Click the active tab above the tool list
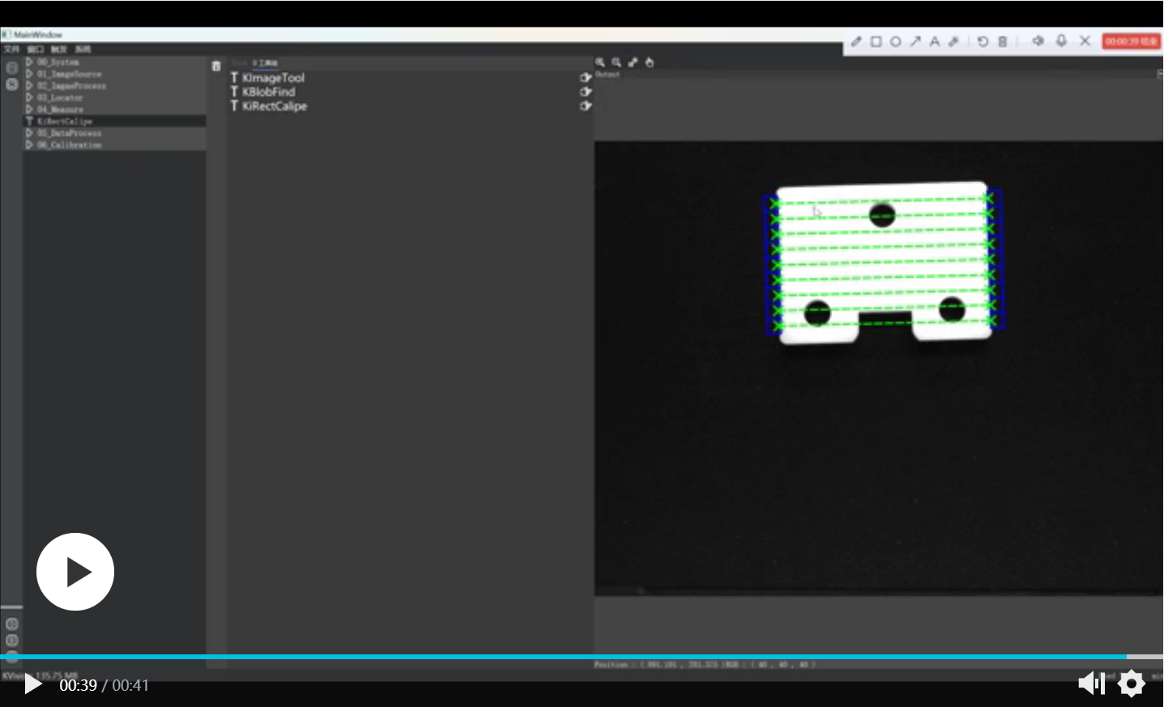1164x707 pixels. (265, 62)
